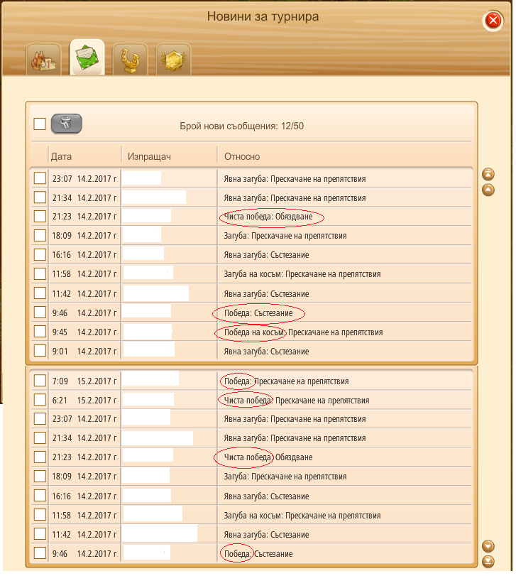Open 'Загуба на косъм' subject in upper list
The width and height of the screenshot is (516, 576).
[x=302, y=274]
